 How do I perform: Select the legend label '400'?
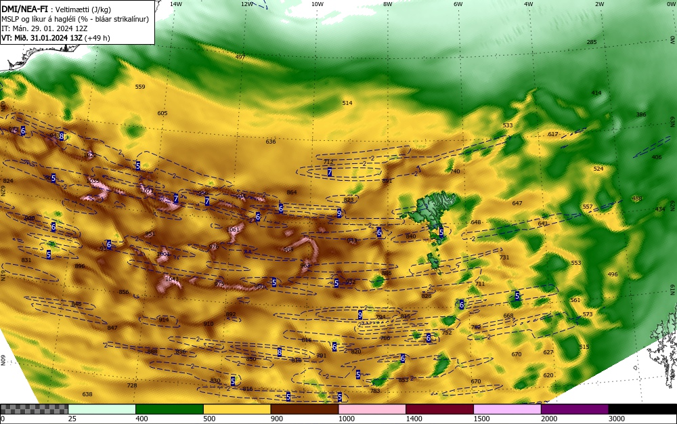coord(141,419)
